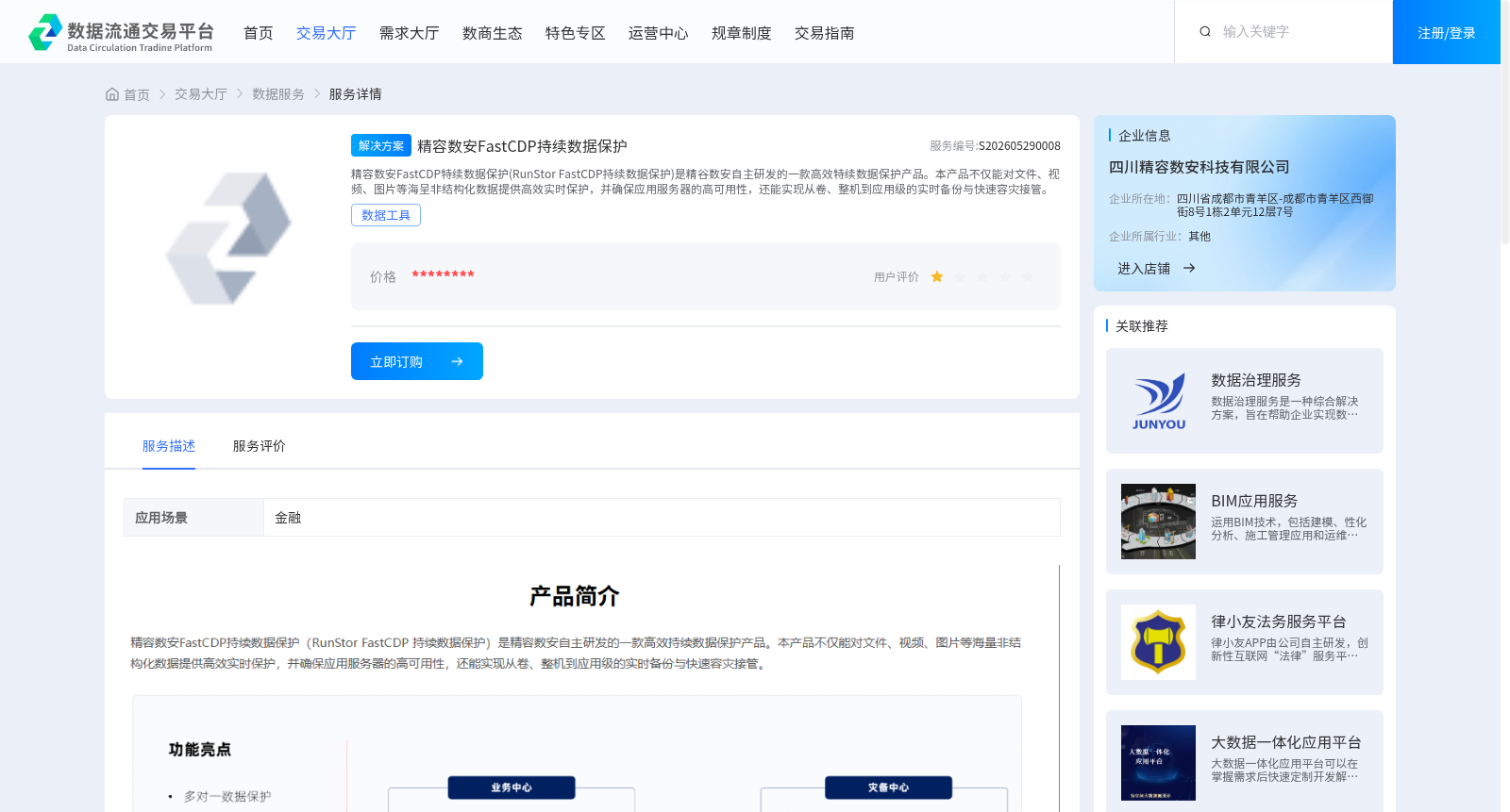Click the second rating star
Image resolution: width=1510 pixels, height=812 pixels.
(960, 276)
